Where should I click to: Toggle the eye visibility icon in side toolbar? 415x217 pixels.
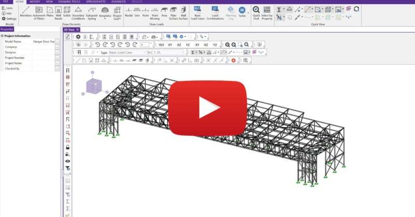(67, 161)
